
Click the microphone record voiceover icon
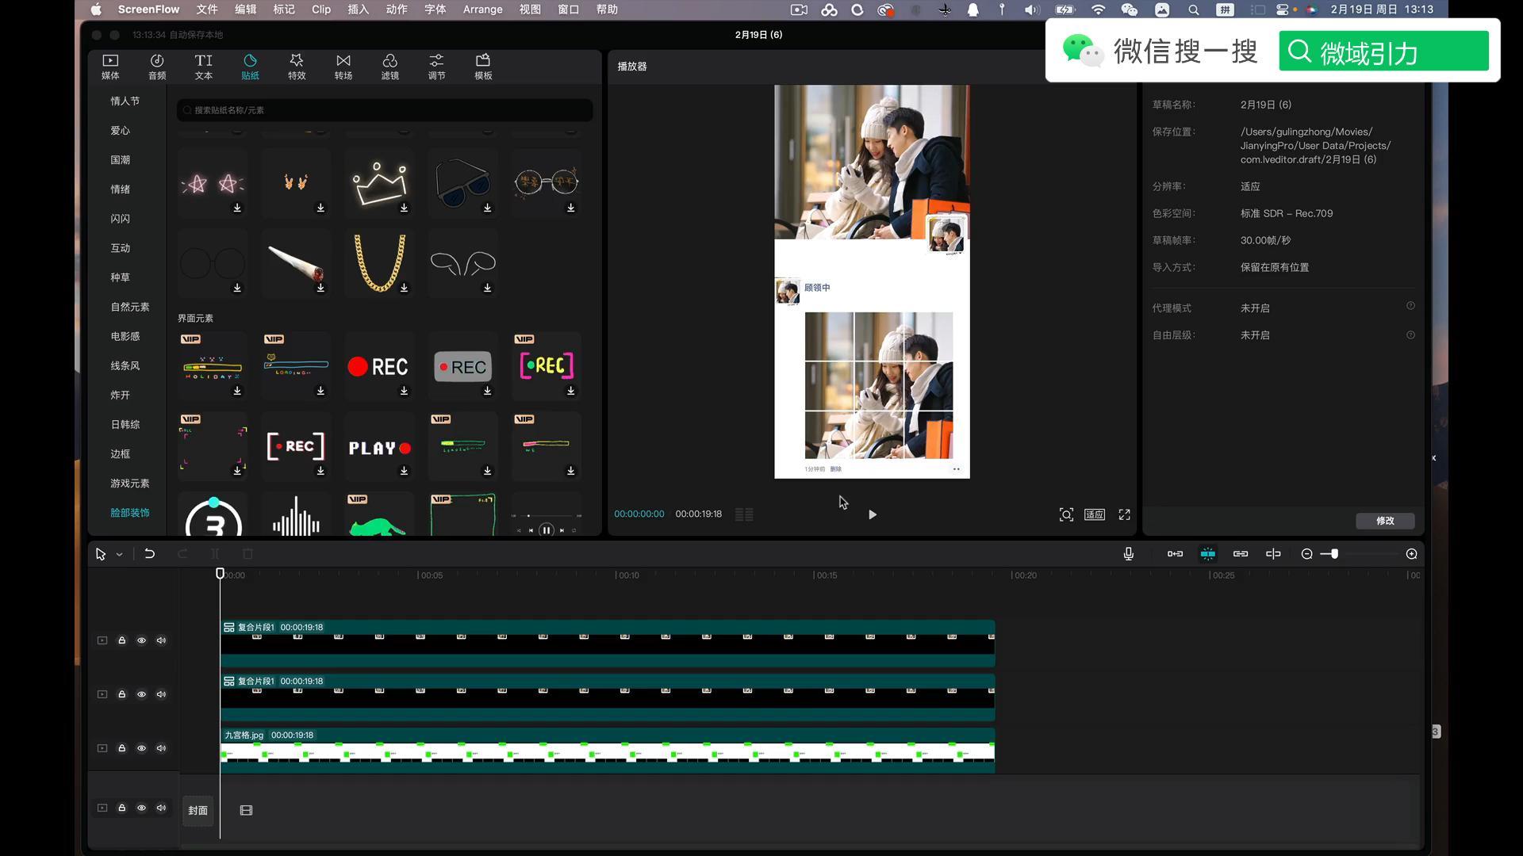(x=1128, y=554)
